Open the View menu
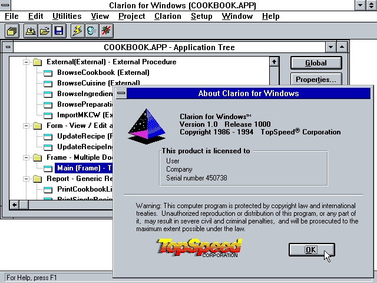This screenshot has height=283, width=377. (100, 16)
